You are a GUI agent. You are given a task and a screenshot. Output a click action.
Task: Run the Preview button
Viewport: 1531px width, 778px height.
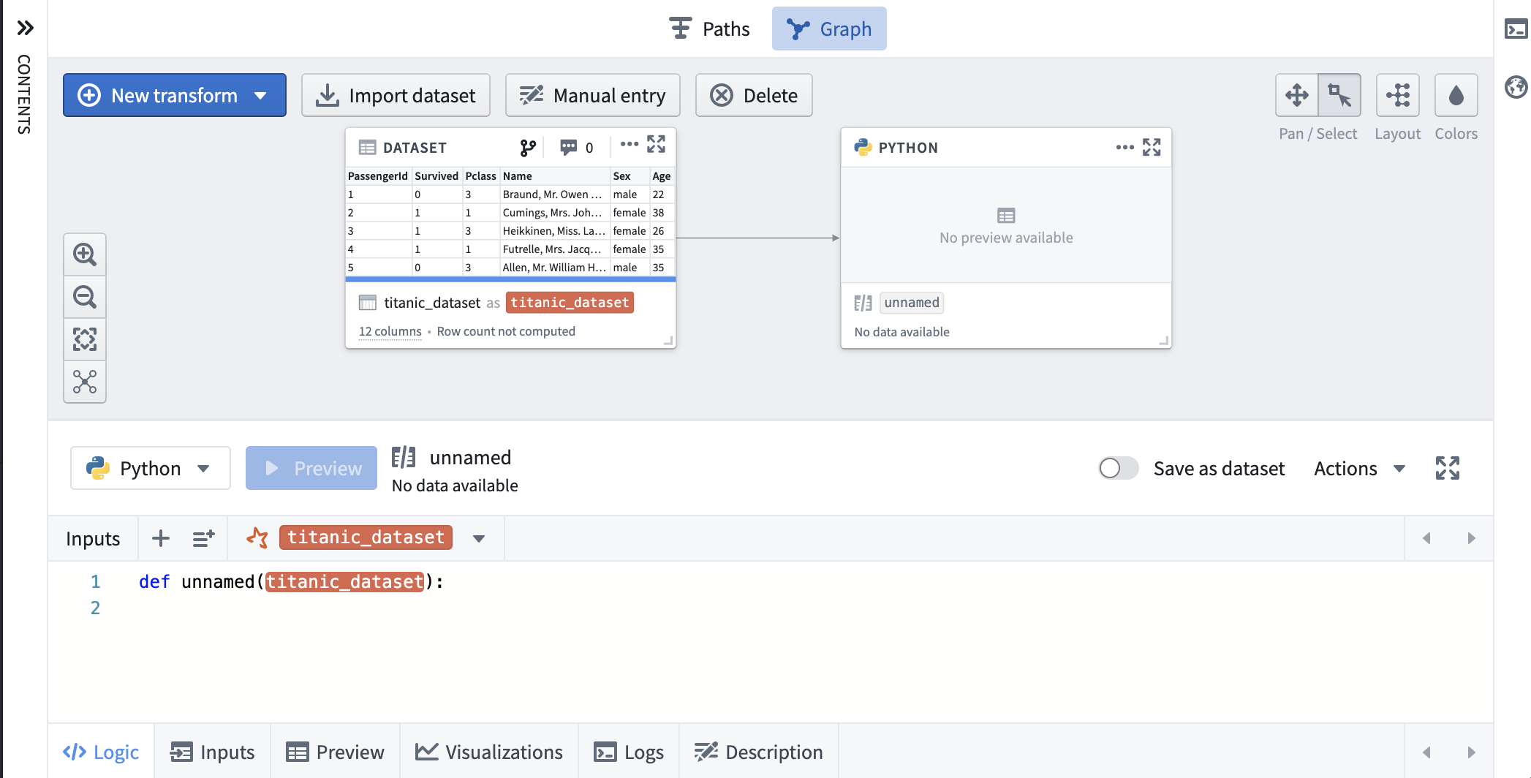(311, 468)
